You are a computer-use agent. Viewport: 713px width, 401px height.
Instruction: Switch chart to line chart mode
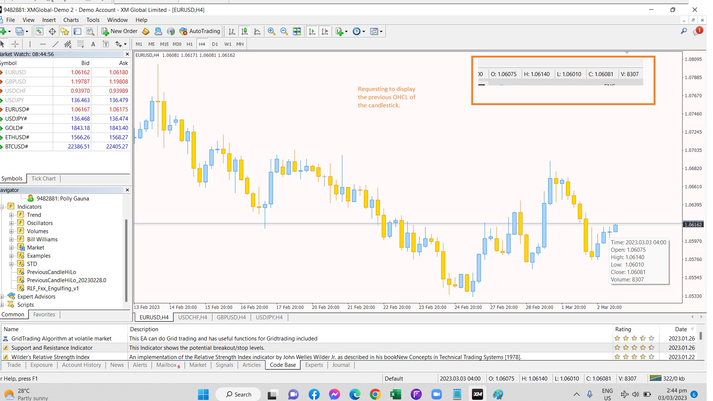[257, 31]
